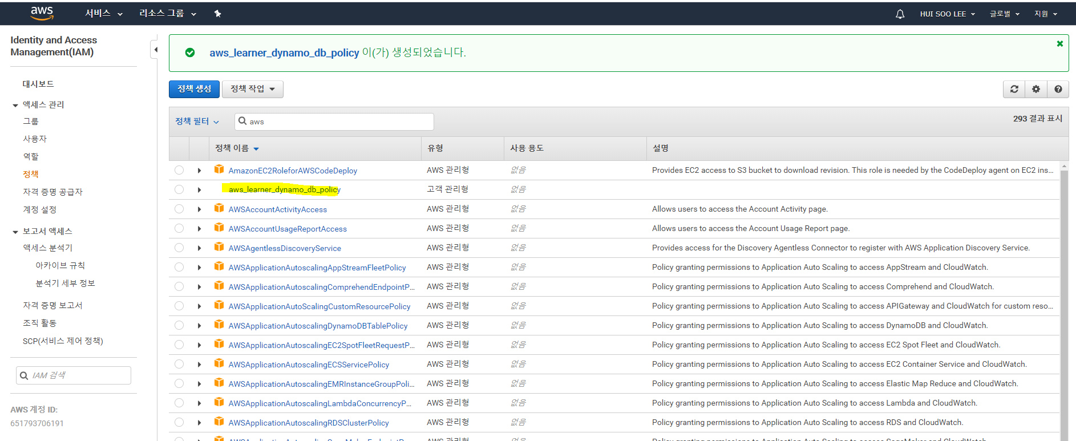The image size is (1076, 441).
Task: Open the aws_learner_dynamo_db_policy link in banner
Action: [284, 52]
